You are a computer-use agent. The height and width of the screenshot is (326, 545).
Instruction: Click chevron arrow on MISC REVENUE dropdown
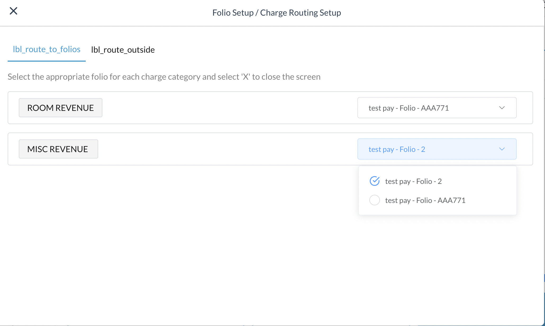(502, 149)
